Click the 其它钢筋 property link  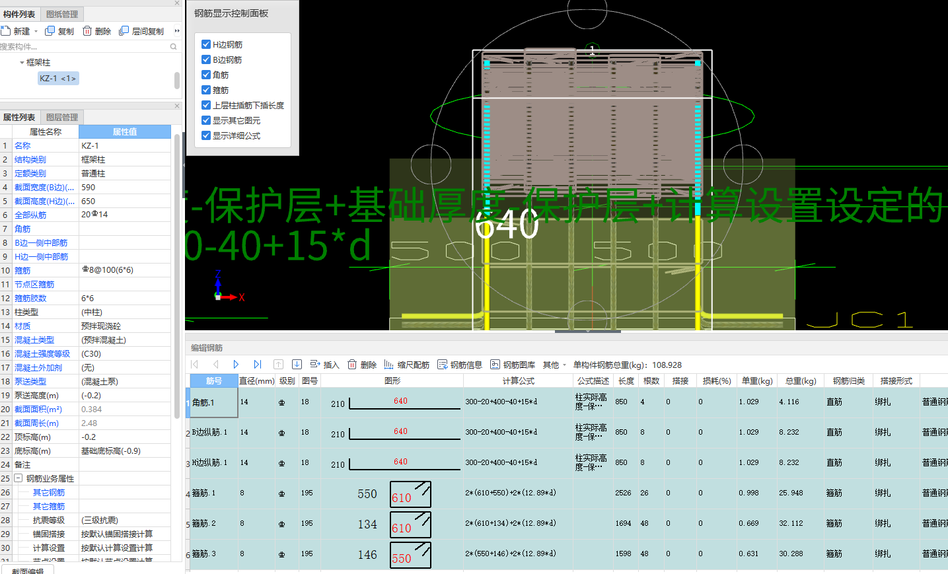[49, 492]
